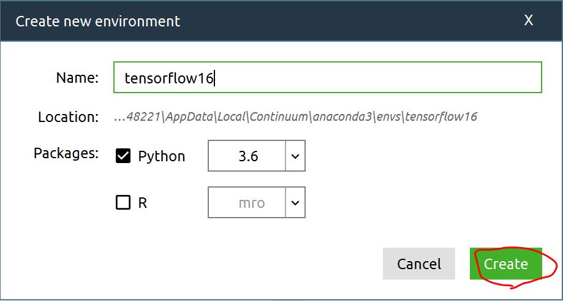This screenshot has width=563, height=301.
Task: Open the R mro type dropdown
Action: [247, 203]
